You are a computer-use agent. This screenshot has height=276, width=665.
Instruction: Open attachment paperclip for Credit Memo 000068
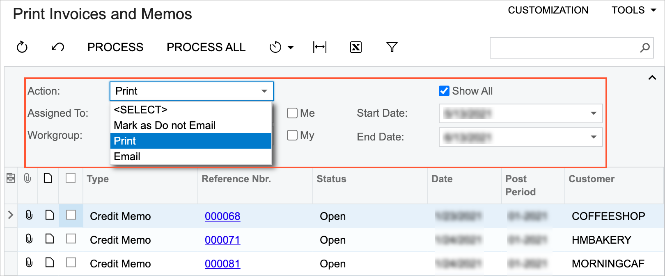coord(29,215)
